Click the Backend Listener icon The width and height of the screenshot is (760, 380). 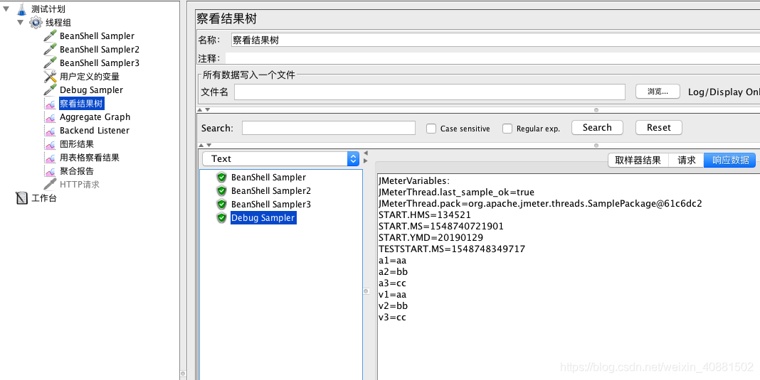click(x=50, y=131)
